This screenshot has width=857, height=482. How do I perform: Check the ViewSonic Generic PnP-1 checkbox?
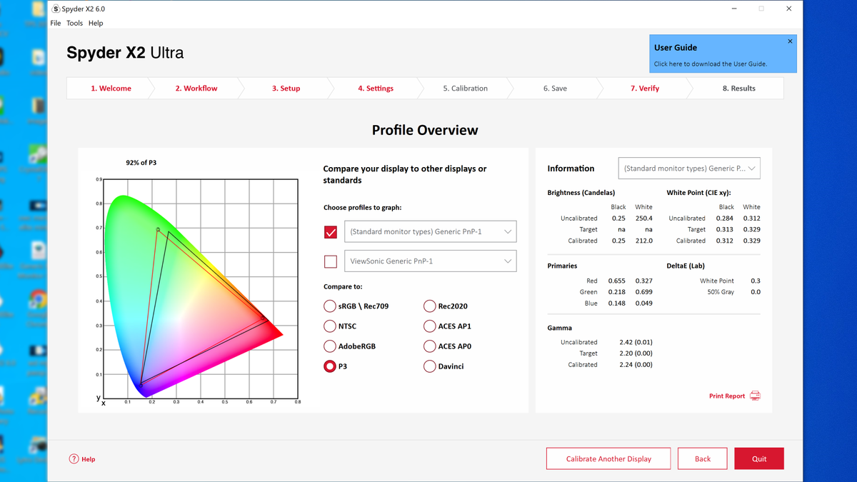(331, 261)
